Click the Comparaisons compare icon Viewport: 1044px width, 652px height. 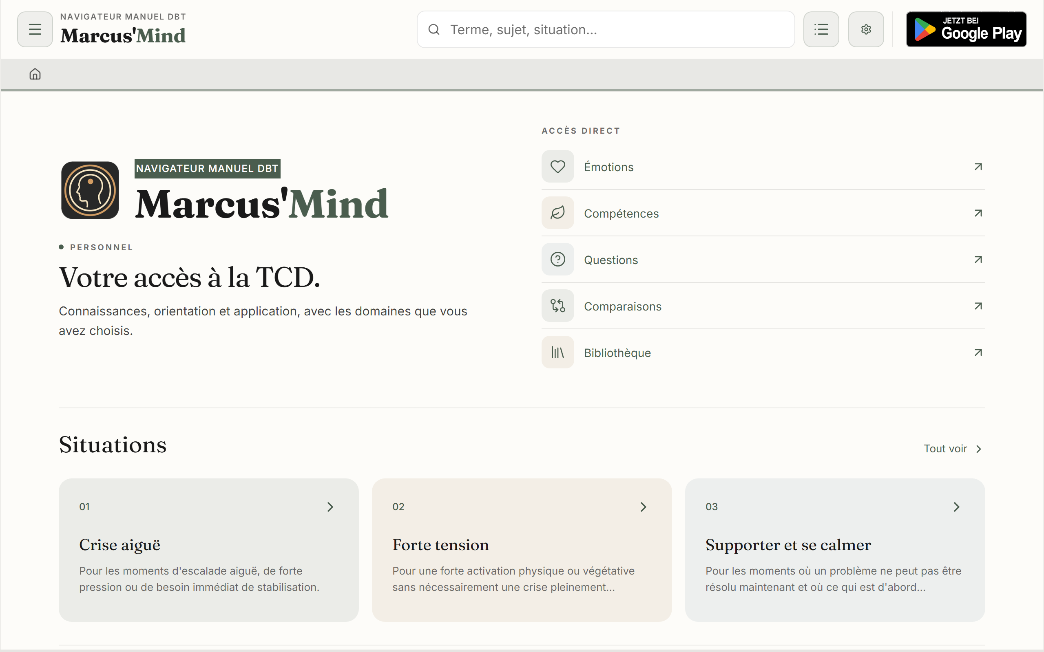tap(557, 306)
